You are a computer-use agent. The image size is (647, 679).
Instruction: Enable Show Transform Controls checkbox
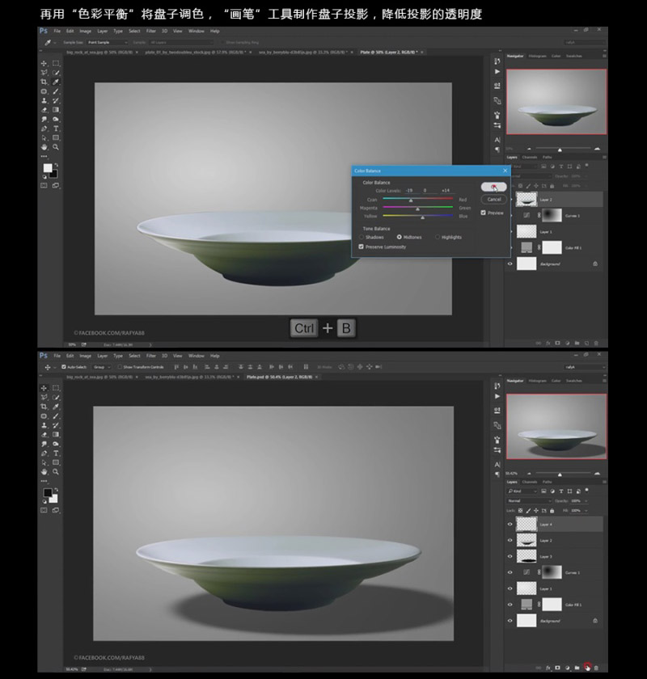[x=120, y=367]
